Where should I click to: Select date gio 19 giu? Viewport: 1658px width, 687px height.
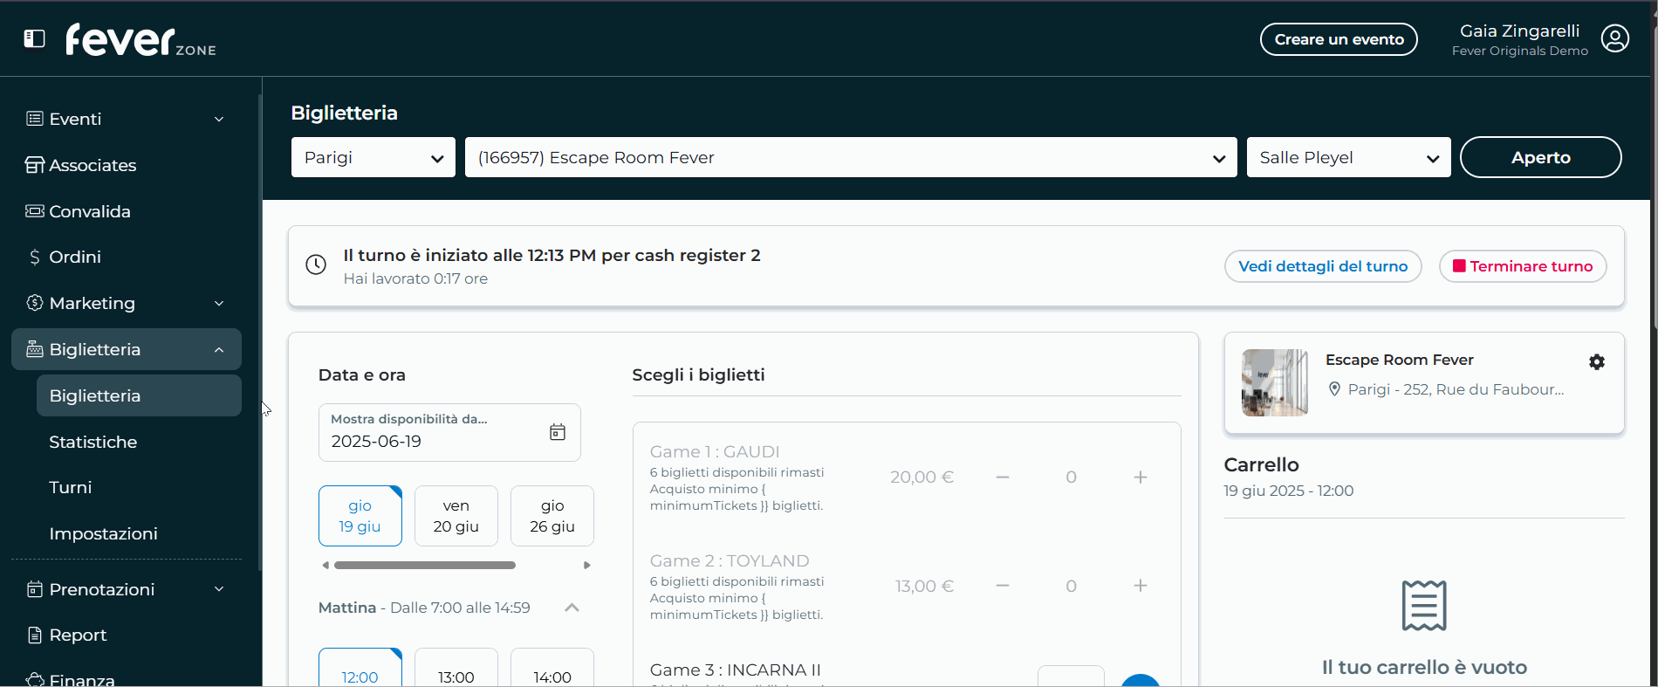click(360, 516)
